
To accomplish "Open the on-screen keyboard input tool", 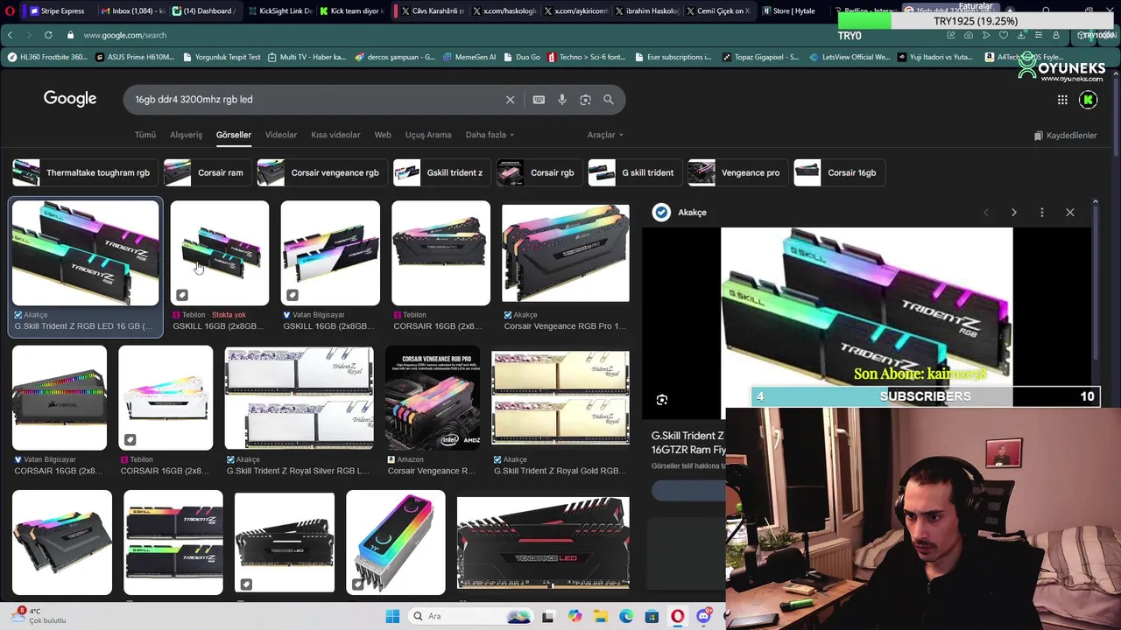I will pos(539,100).
